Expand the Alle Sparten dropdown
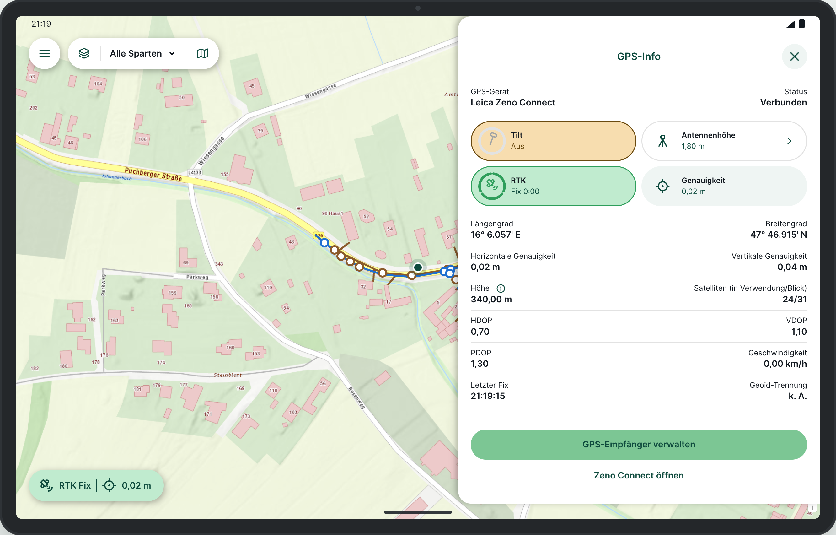Viewport: 836px width, 535px height. coord(143,53)
